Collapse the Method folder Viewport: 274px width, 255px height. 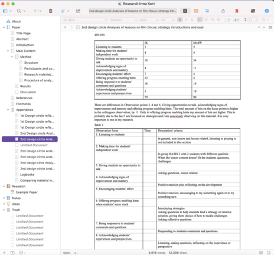12,57
